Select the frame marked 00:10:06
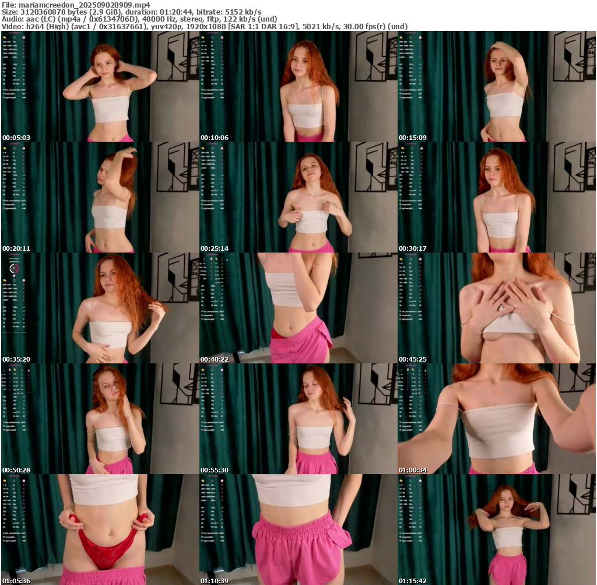Viewport: 597px width, 585px height. [x=298, y=86]
